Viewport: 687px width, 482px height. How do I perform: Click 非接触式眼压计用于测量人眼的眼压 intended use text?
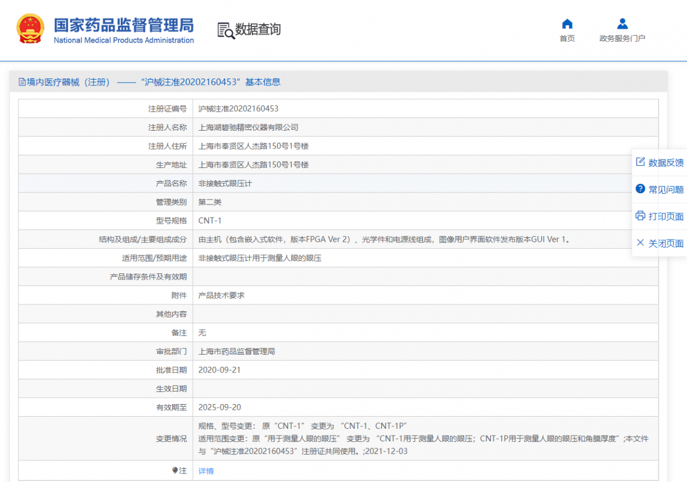tap(259, 258)
